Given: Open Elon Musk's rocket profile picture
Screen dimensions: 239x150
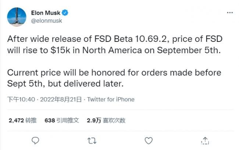Looking at the screenshot, I should click(x=17, y=17).
